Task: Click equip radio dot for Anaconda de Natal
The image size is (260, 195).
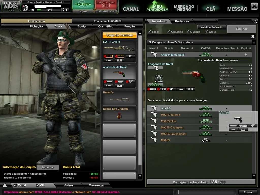Action: (246, 54)
